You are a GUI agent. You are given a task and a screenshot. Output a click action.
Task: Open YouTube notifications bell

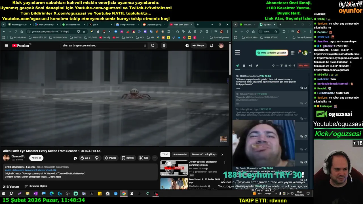[212, 46]
